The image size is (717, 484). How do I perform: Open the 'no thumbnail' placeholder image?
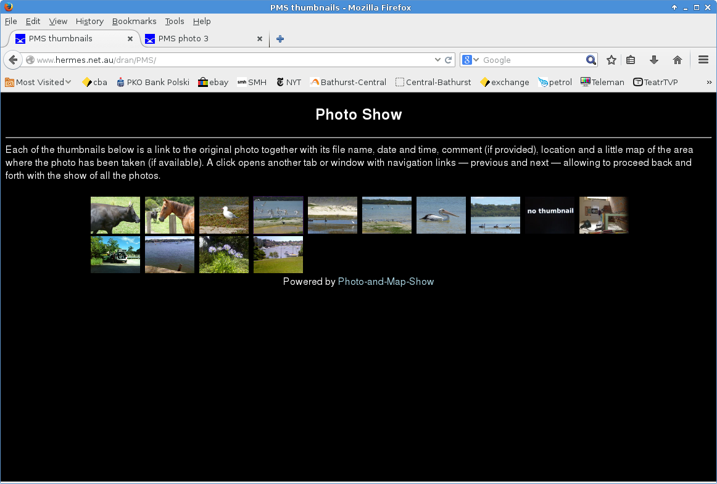click(x=550, y=215)
